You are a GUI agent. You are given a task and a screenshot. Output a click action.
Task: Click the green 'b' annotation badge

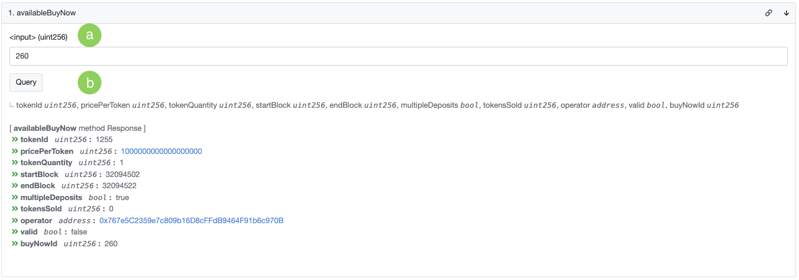click(90, 83)
